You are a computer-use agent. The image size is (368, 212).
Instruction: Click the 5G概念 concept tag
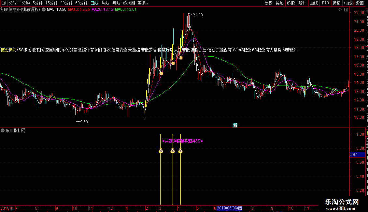25,50
